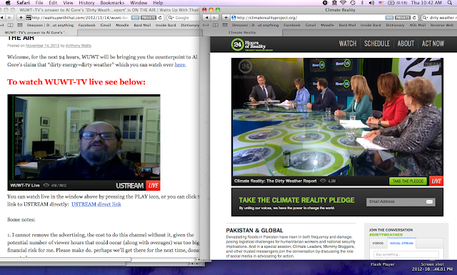This screenshot has width=457, height=275.
Task: Toggle the RSS badge in Climate Reality address bar
Action: pos(389,18)
